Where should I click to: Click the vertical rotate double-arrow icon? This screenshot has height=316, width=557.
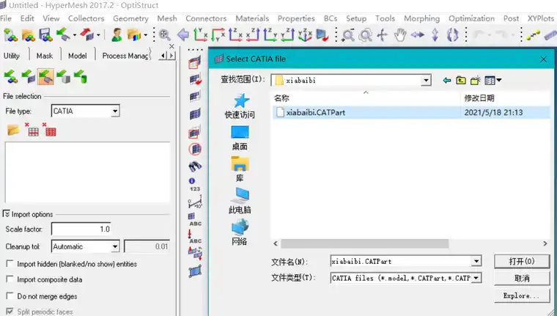pyautogui.click(x=435, y=35)
